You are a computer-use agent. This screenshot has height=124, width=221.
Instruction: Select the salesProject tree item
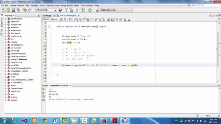(x=16, y=91)
